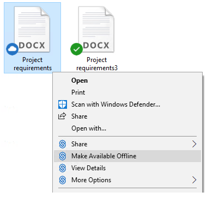Click the ShareFile icon beside More Options

pos(63,180)
